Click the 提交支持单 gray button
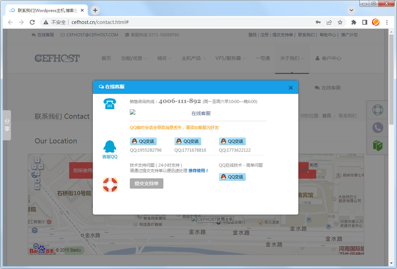This screenshot has height=269, width=397. click(x=147, y=183)
